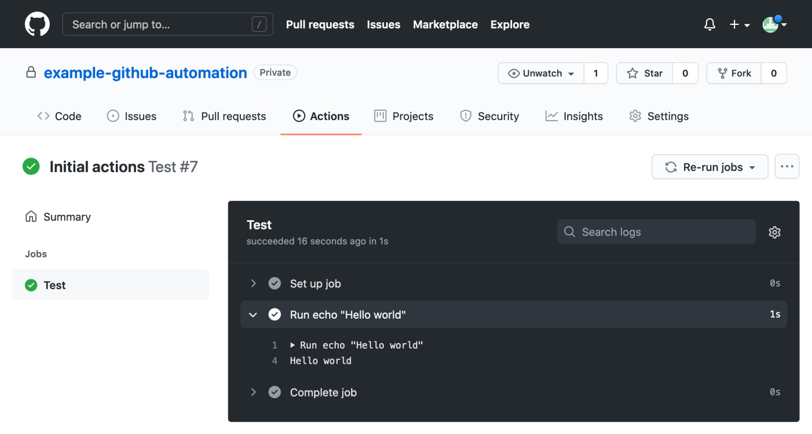Go to the Settings tab

coord(659,116)
